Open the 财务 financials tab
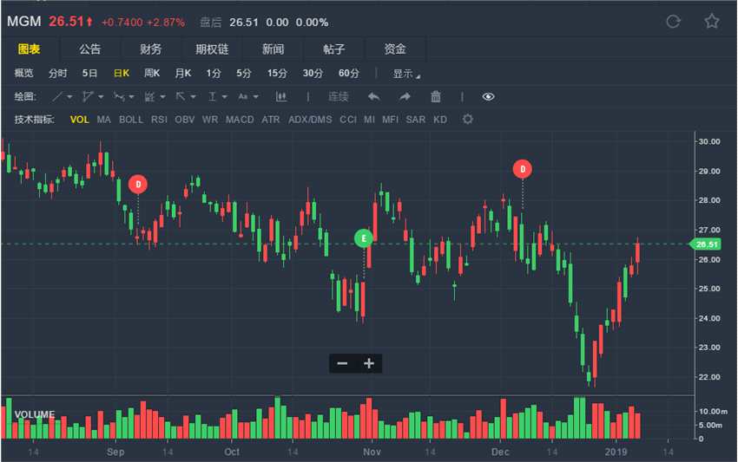This screenshot has width=738, height=462. click(x=150, y=49)
